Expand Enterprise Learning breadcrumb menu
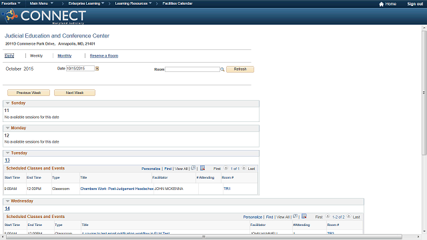This screenshot has height=240, width=427. click(x=86, y=3)
